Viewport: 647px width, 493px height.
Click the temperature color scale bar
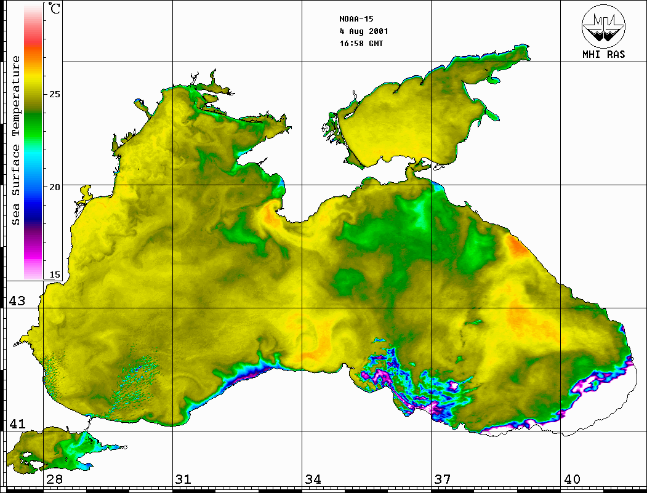[33, 142]
